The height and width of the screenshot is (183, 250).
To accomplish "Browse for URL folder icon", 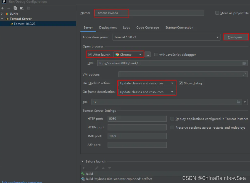I will (x=244, y=63).
